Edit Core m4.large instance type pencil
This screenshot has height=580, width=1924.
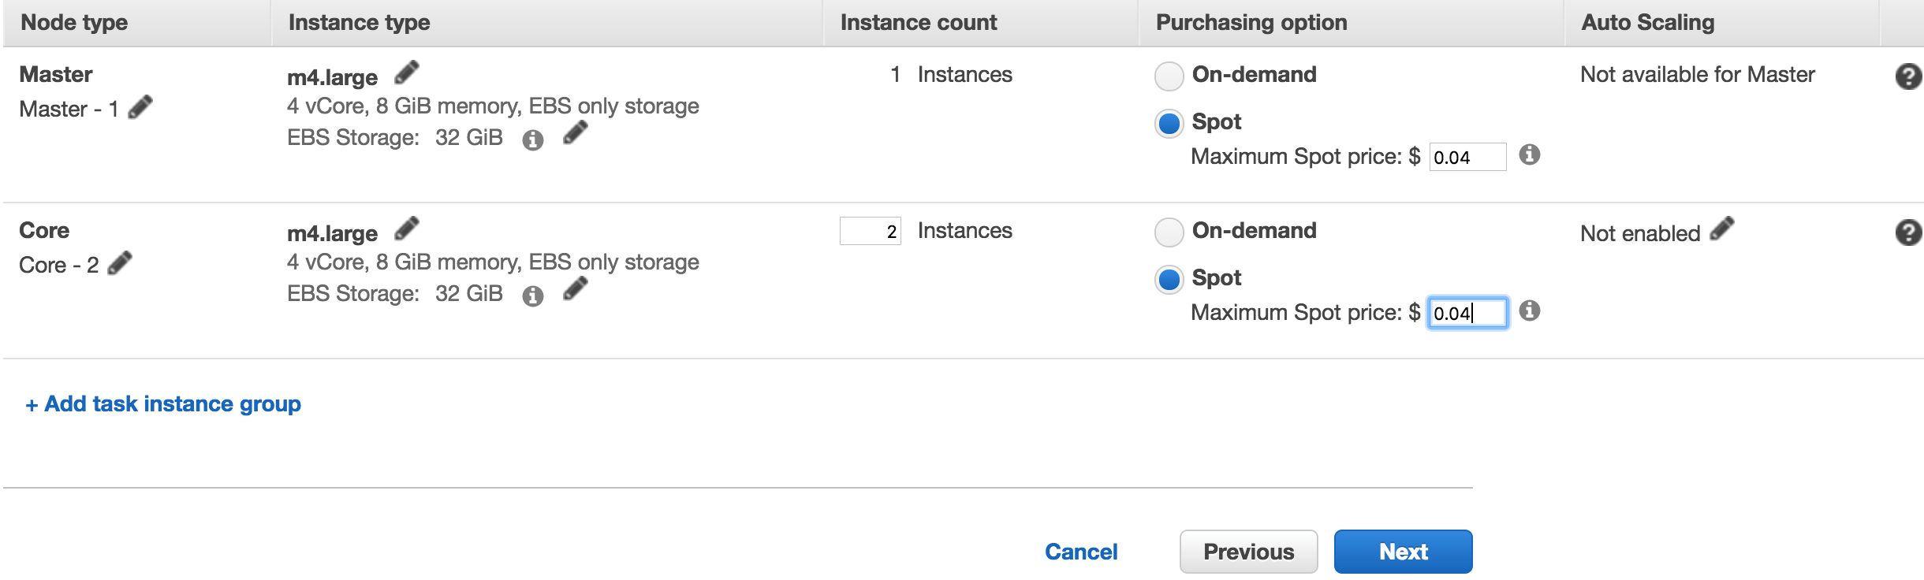407,229
